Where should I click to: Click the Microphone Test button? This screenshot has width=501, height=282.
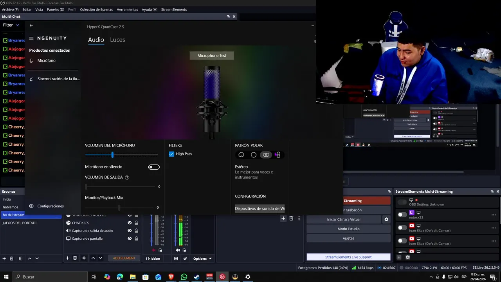212,56
